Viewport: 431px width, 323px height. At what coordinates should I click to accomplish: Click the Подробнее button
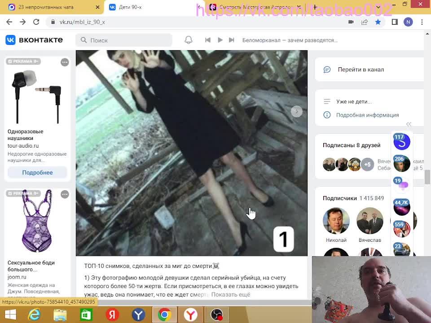coord(37,172)
